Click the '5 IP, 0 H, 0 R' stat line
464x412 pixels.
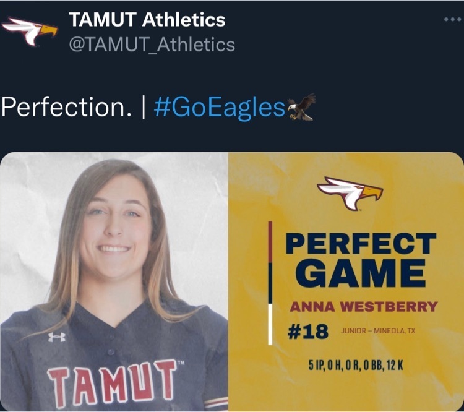[356, 365]
